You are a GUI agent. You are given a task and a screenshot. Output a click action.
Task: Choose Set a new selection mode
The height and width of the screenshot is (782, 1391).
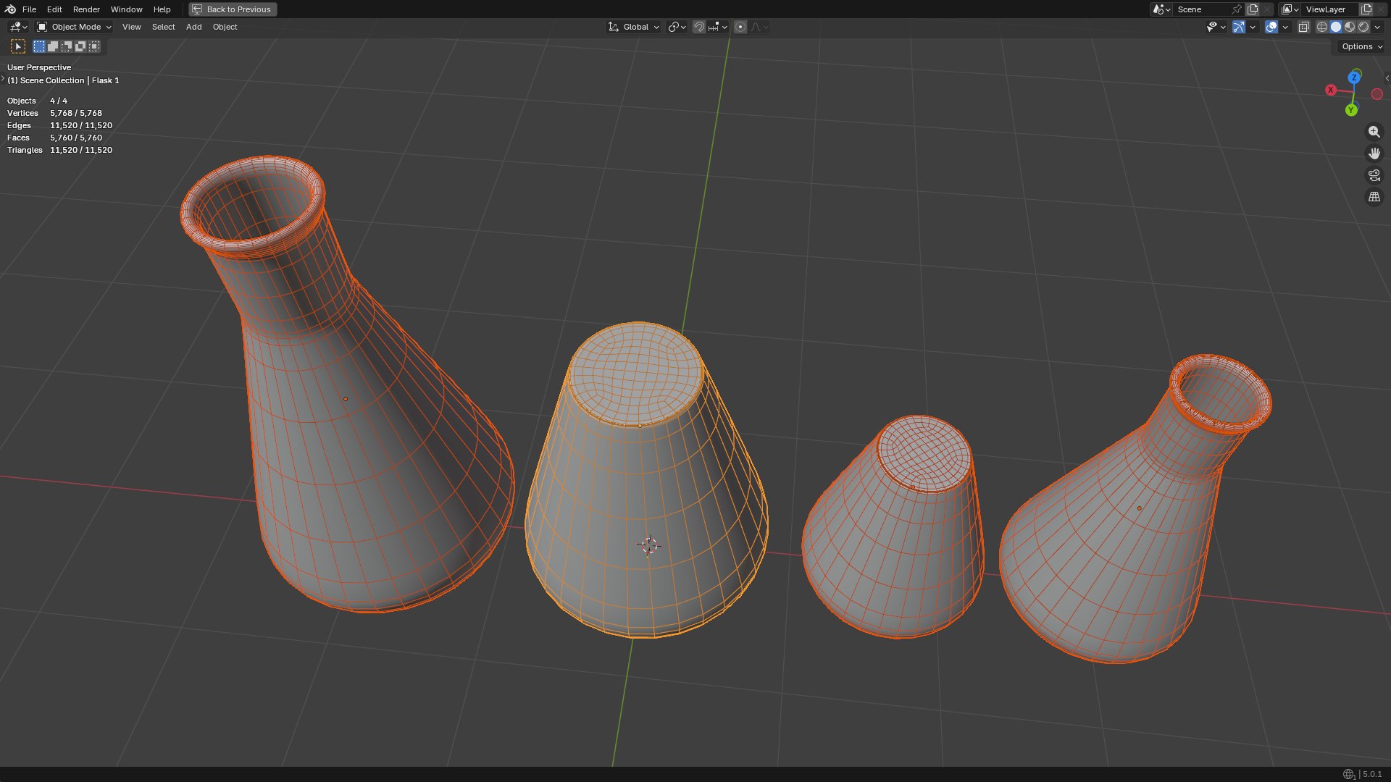(39, 46)
